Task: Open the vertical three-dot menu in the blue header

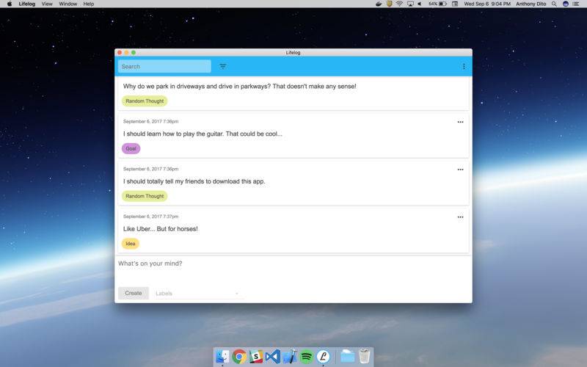Action: (464, 66)
